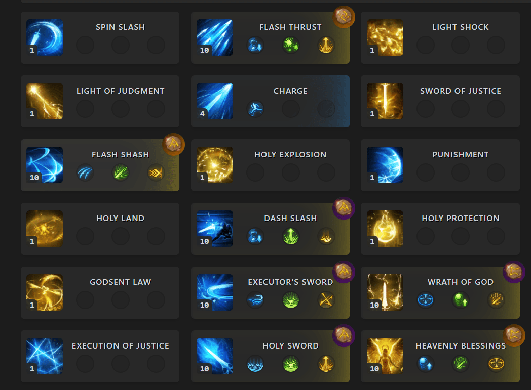Image resolution: width=531 pixels, height=390 pixels.
Task: Open the Punishment skill card
Action: coord(440,165)
